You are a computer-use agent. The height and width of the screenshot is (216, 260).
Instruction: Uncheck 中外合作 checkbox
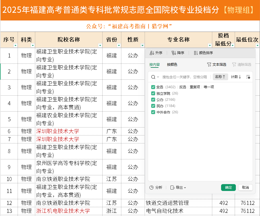(153, 112)
